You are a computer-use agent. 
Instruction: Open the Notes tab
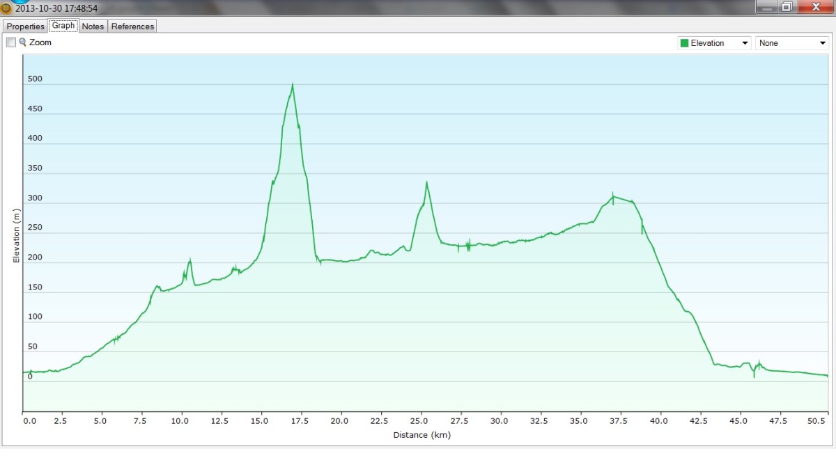point(93,26)
